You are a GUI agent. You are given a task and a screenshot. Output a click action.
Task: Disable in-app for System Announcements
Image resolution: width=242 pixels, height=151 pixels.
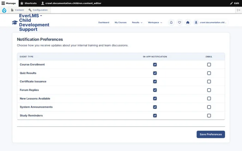155,107
